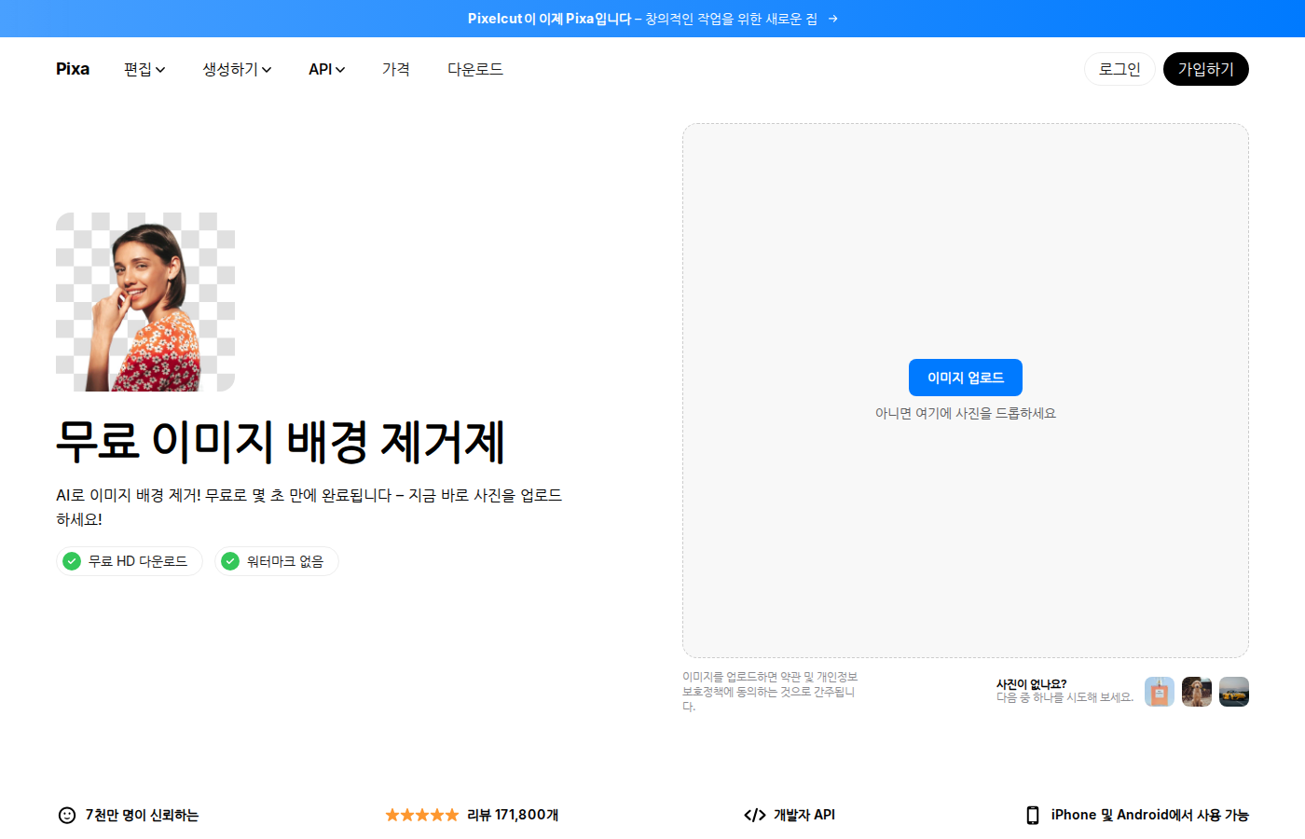Click the green checkmark on the watermark badge
This screenshot has height=839, width=1305.
(x=229, y=560)
